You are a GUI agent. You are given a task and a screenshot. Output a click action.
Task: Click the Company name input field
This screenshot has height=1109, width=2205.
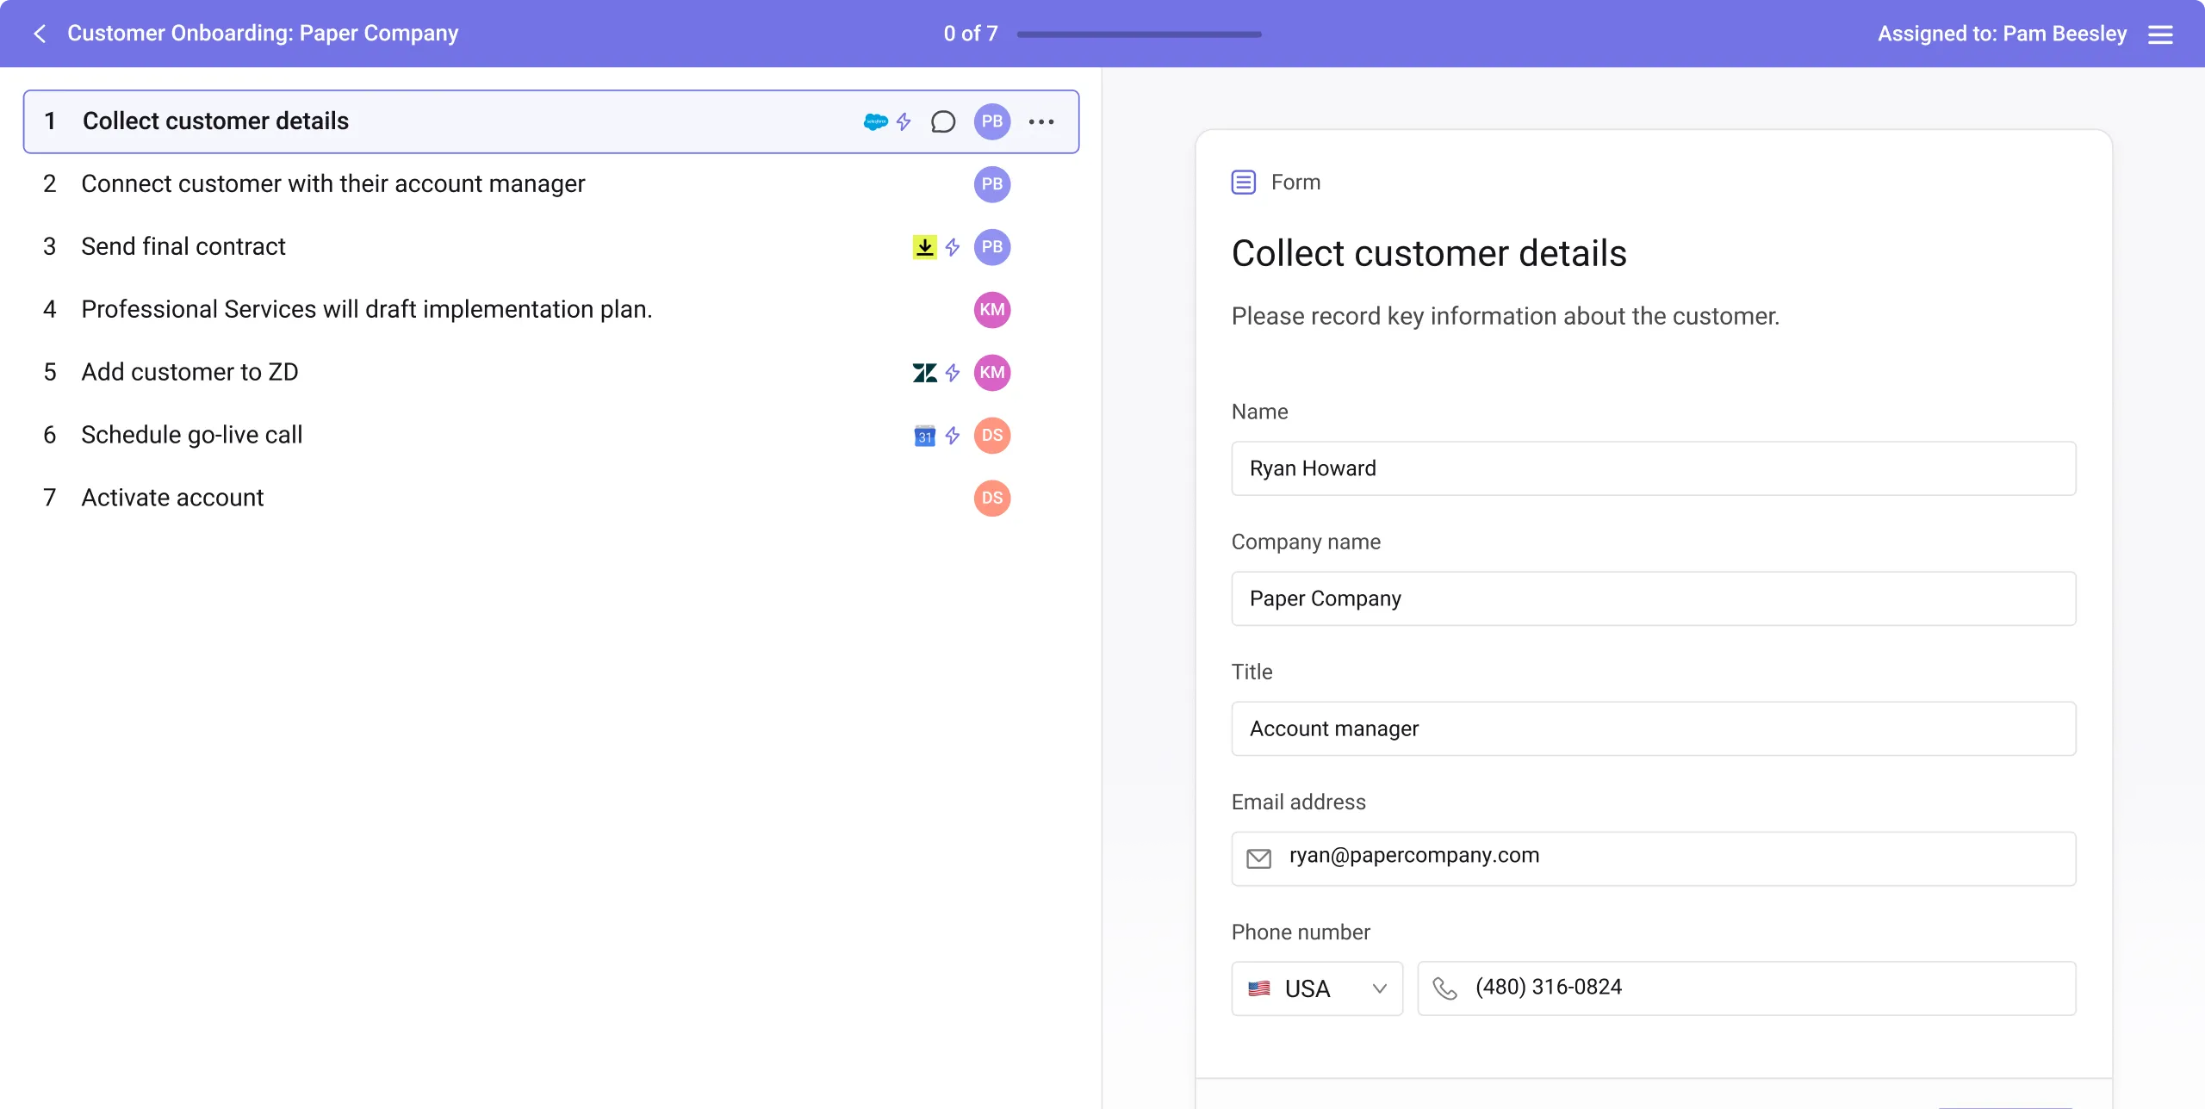click(x=1654, y=598)
